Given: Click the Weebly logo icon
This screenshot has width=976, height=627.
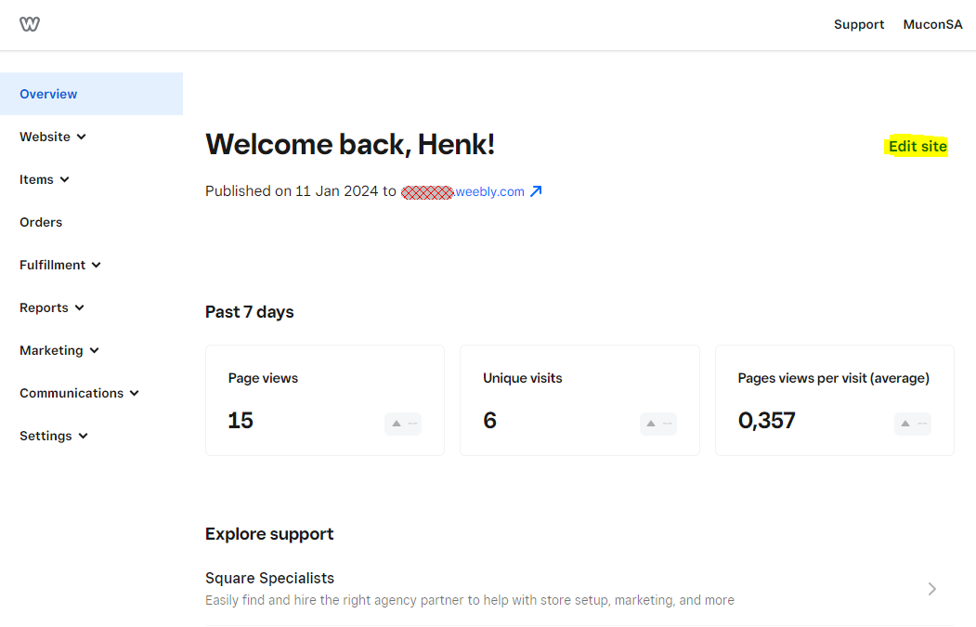Looking at the screenshot, I should (x=30, y=24).
